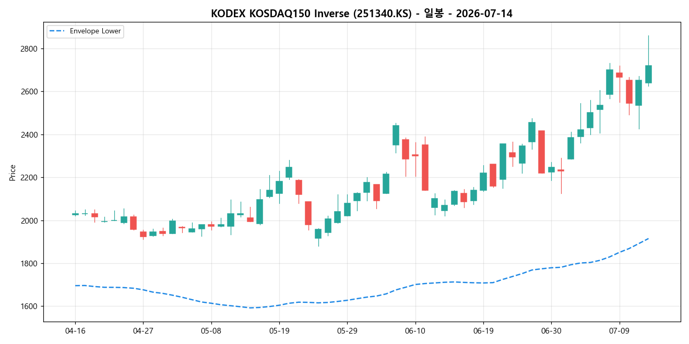Viewport: 689px width, 344px height.
Task: Click the last green candle with tallest wick
Action: pyautogui.click(x=648, y=74)
